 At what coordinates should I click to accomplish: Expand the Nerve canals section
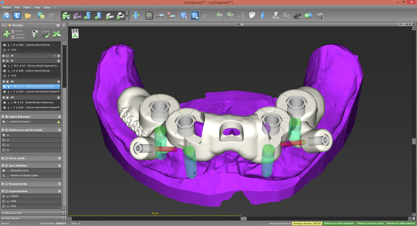3,158
